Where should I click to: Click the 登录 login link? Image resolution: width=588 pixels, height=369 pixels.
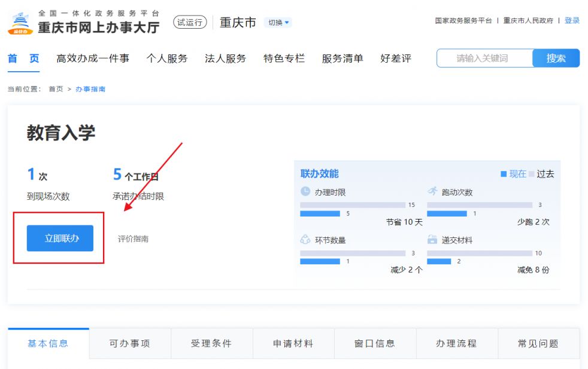click(572, 20)
